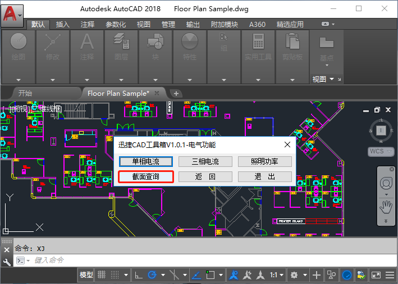The image size is (398, 284).
Task: Switch to the A360 ribbon tab
Action: (257, 25)
